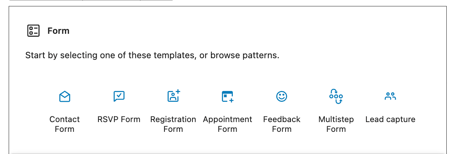Select the "Registration Form" text label
The width and height of the screenshot is (452, 154).
(x=173, y=124)
